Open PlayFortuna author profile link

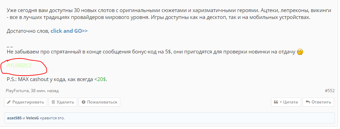(17, 91)
